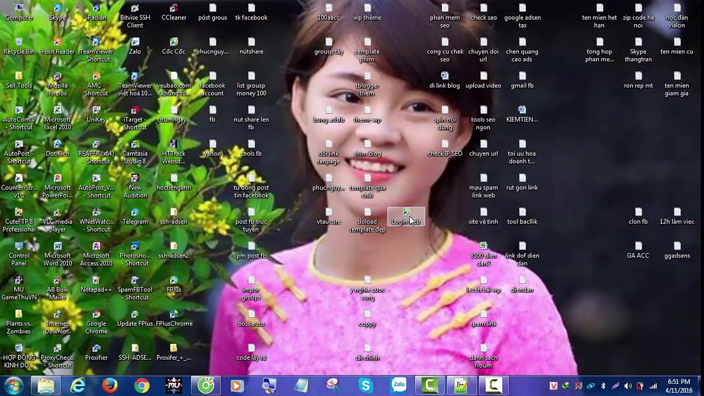Launch the Google Chrome desktop shortcut

[x=96, y=323]
